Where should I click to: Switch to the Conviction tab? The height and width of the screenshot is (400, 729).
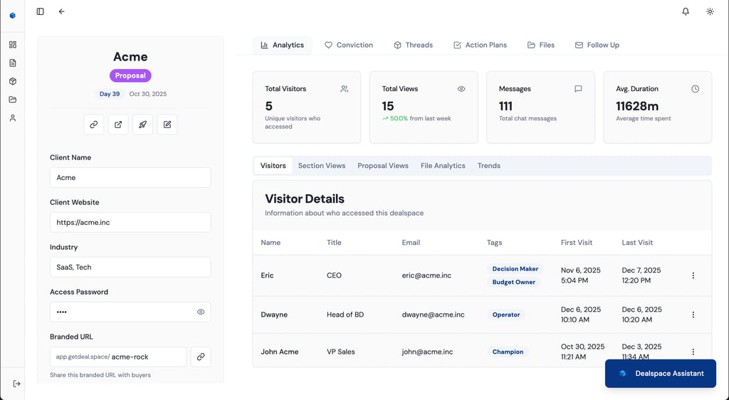click(x=349, y=45)
